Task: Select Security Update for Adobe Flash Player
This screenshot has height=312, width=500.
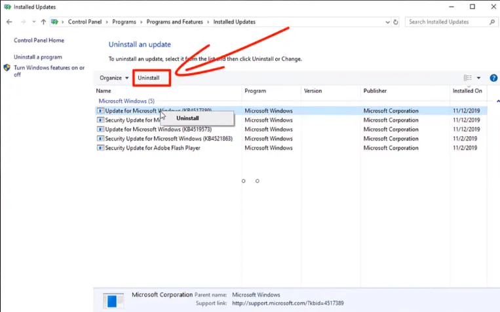Action: [x=153, y=148]
